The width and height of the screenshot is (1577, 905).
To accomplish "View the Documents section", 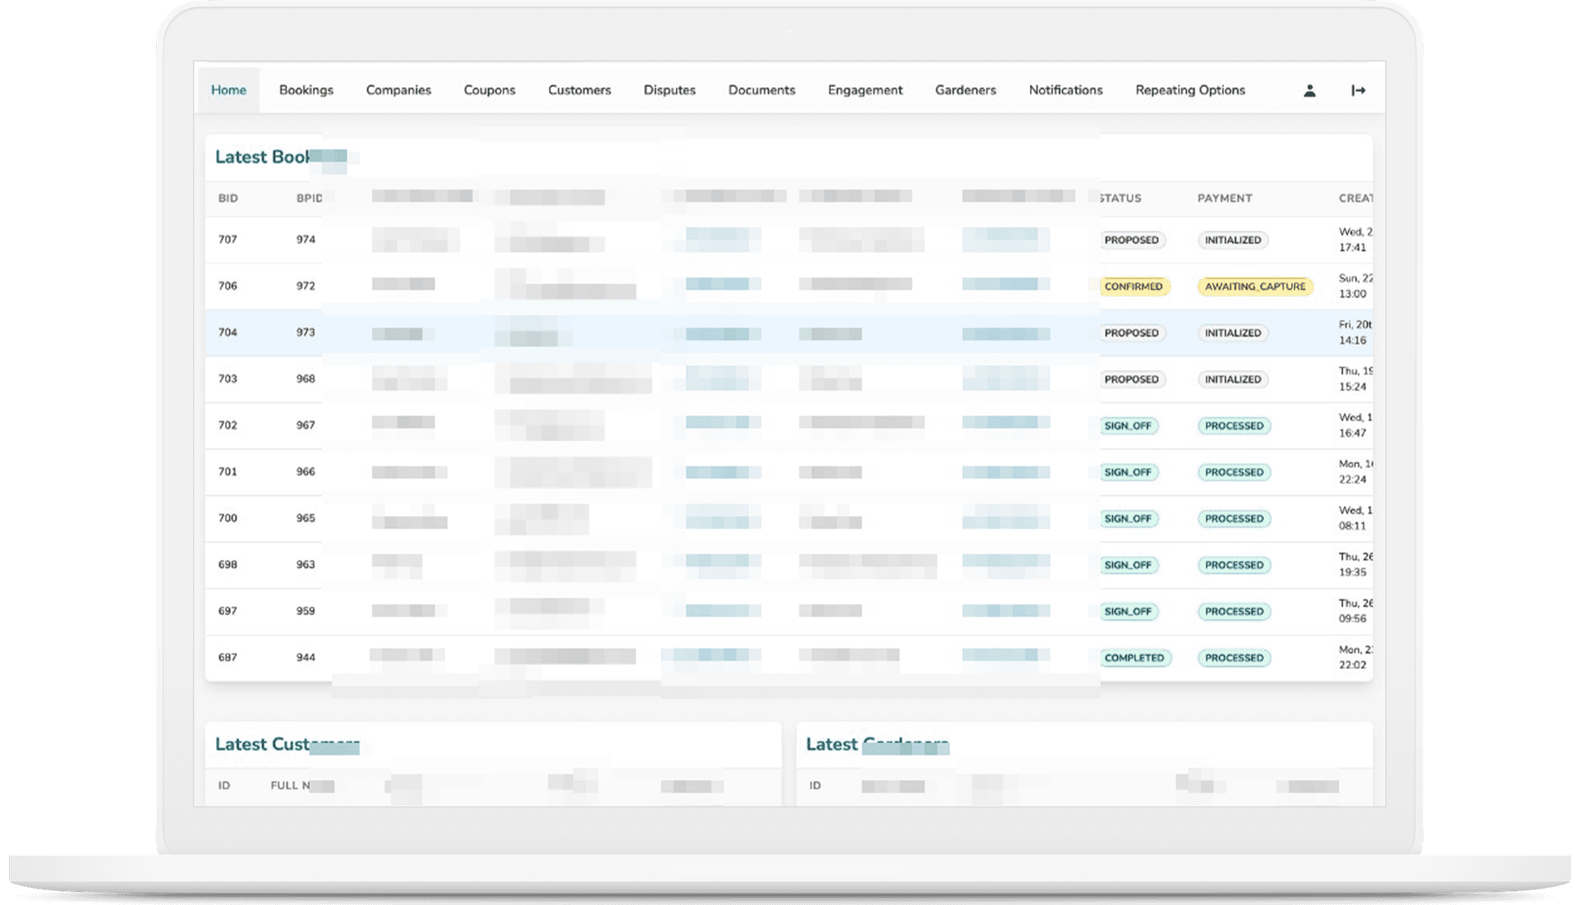I will tap(761, 90).
